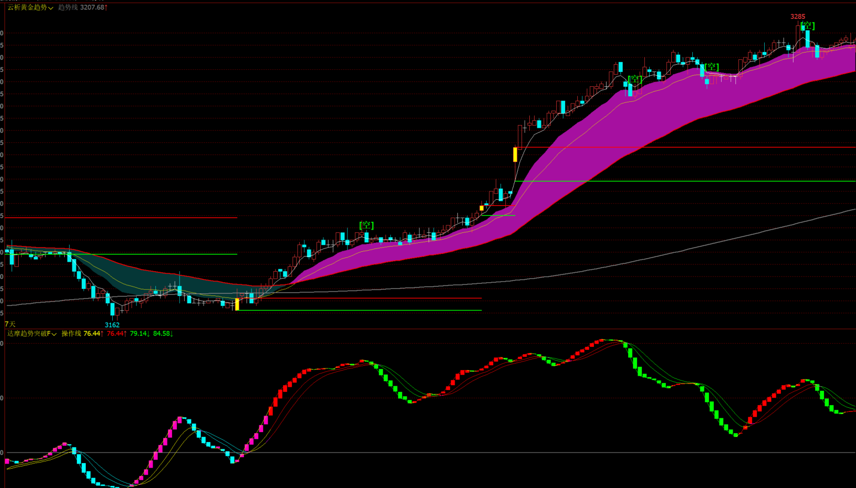Image resolution: width=856 pixels, height=488 pixels.
Task: Click the earliest [空] short signal marker
Action: tap(367, 225)
